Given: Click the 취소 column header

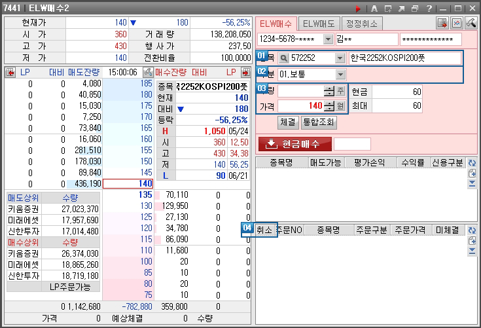Looking at the screenshot, I should click(264, 230).
